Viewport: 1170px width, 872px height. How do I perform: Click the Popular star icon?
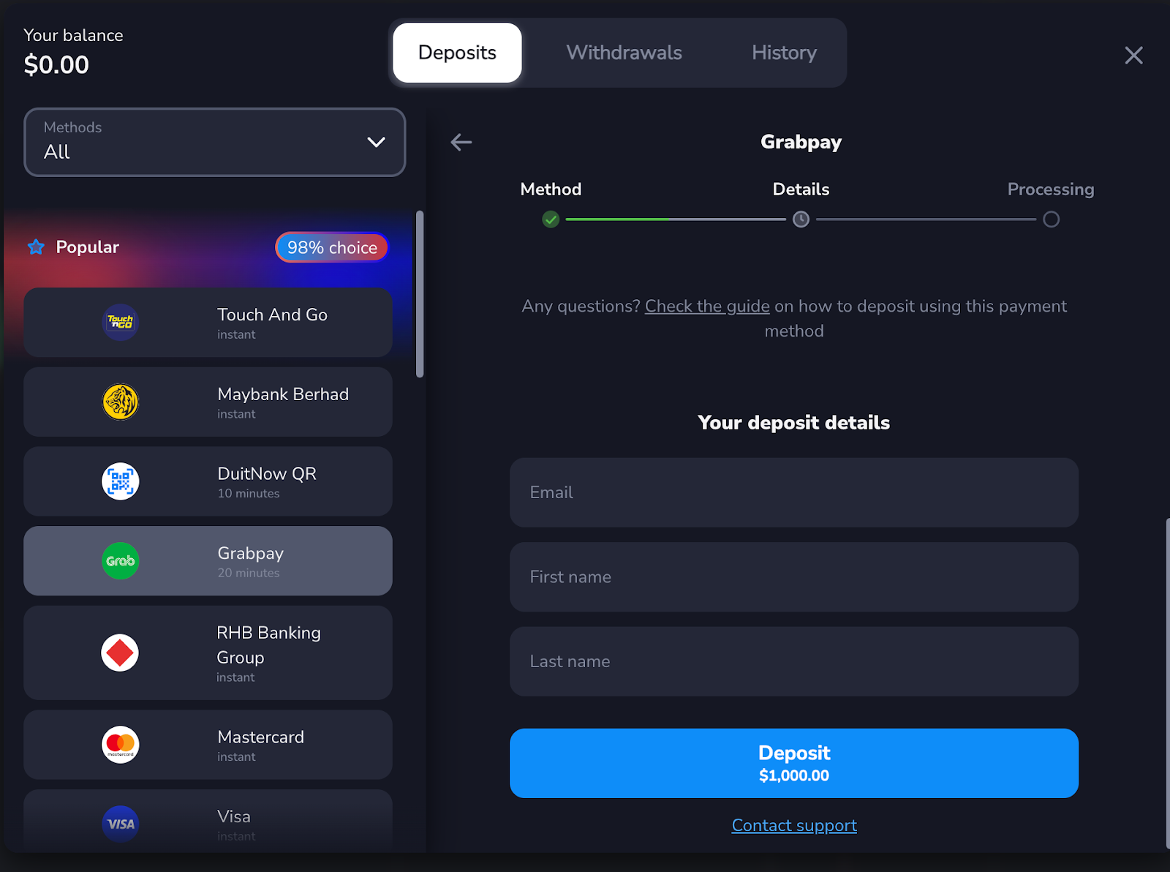point(36,247)
